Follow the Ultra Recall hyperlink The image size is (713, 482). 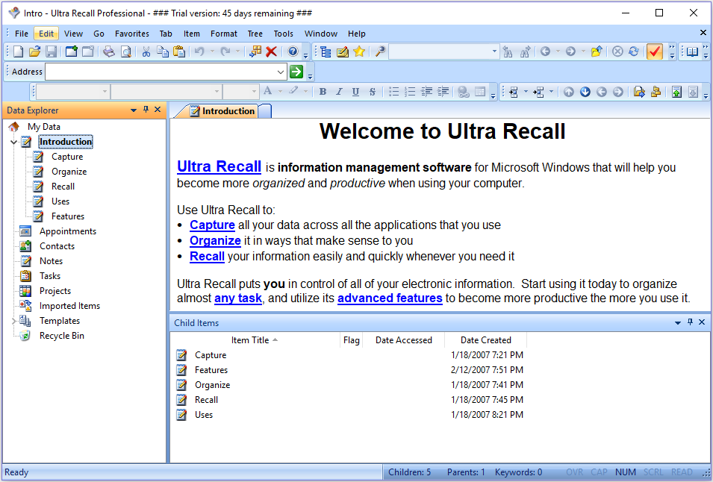(219, 166)
